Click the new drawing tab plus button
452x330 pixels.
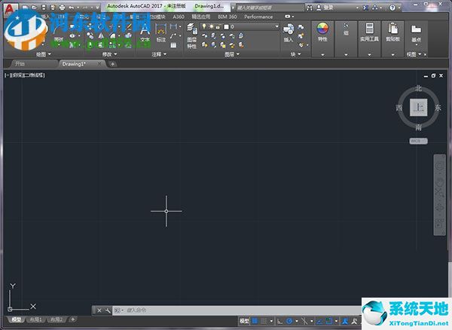click(112, 64)
